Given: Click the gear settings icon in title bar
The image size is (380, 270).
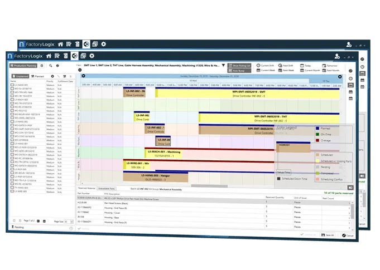Looking at the screenshot, I should pyautogui.click(x=92, y=56).
